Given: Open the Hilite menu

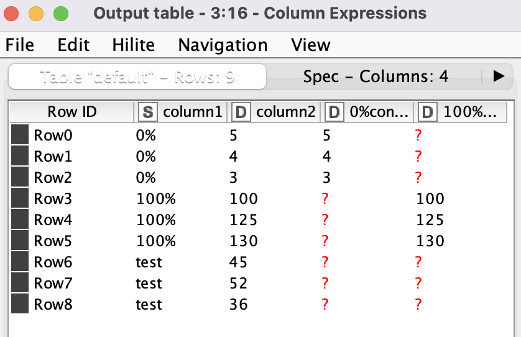Looking at the screenshot, I should (134, 45).
